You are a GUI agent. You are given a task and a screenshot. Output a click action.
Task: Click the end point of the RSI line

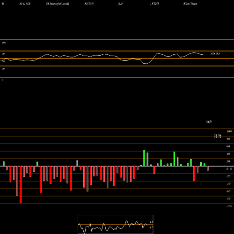click(207, 55)
